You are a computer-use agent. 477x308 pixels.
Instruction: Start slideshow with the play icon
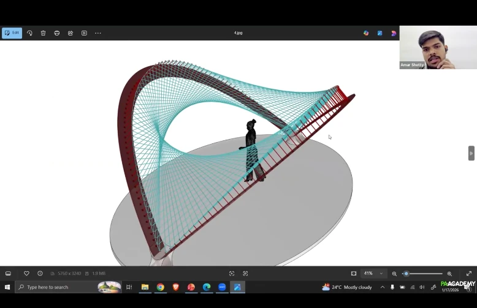coord(84,33)
